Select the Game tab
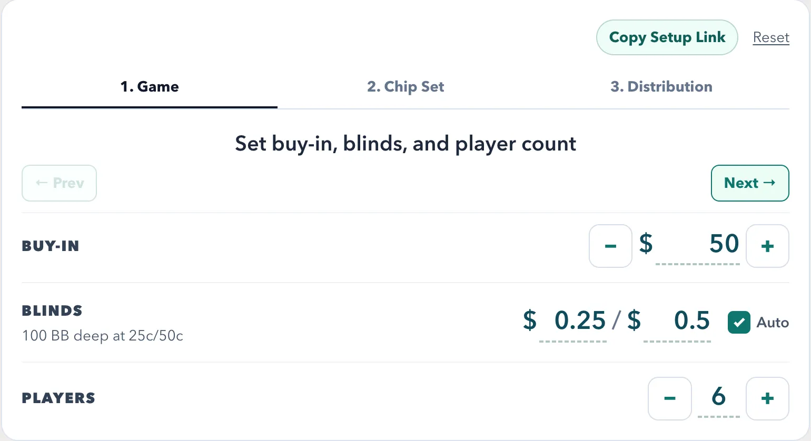811x441 pixels. pyautogui.click(x=150, y=87)
